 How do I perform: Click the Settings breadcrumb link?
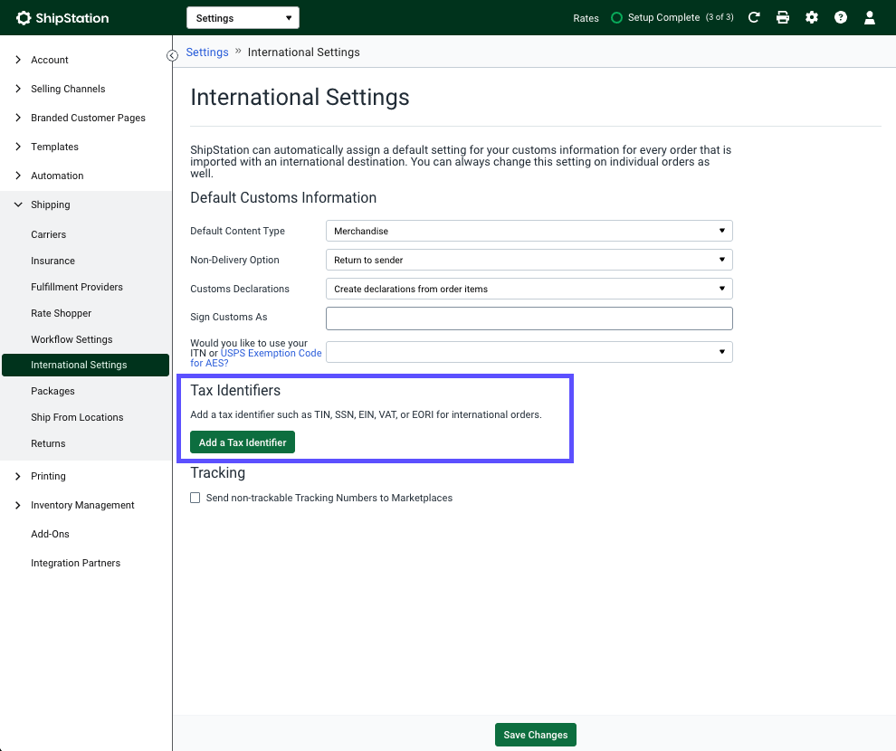(x=207, y=52)
